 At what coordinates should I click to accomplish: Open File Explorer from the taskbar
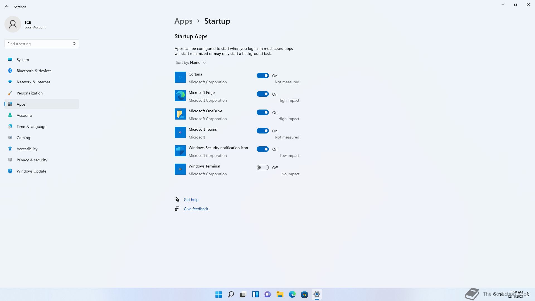pyautogui.click(x=280, y=294)
